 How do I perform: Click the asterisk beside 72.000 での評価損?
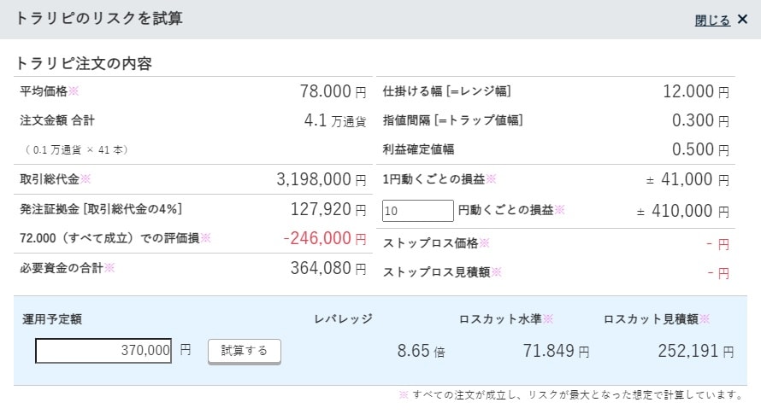point(206,237)
